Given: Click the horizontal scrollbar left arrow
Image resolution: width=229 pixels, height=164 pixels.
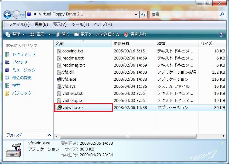Looking at the screenshot, I should (57, 136).
